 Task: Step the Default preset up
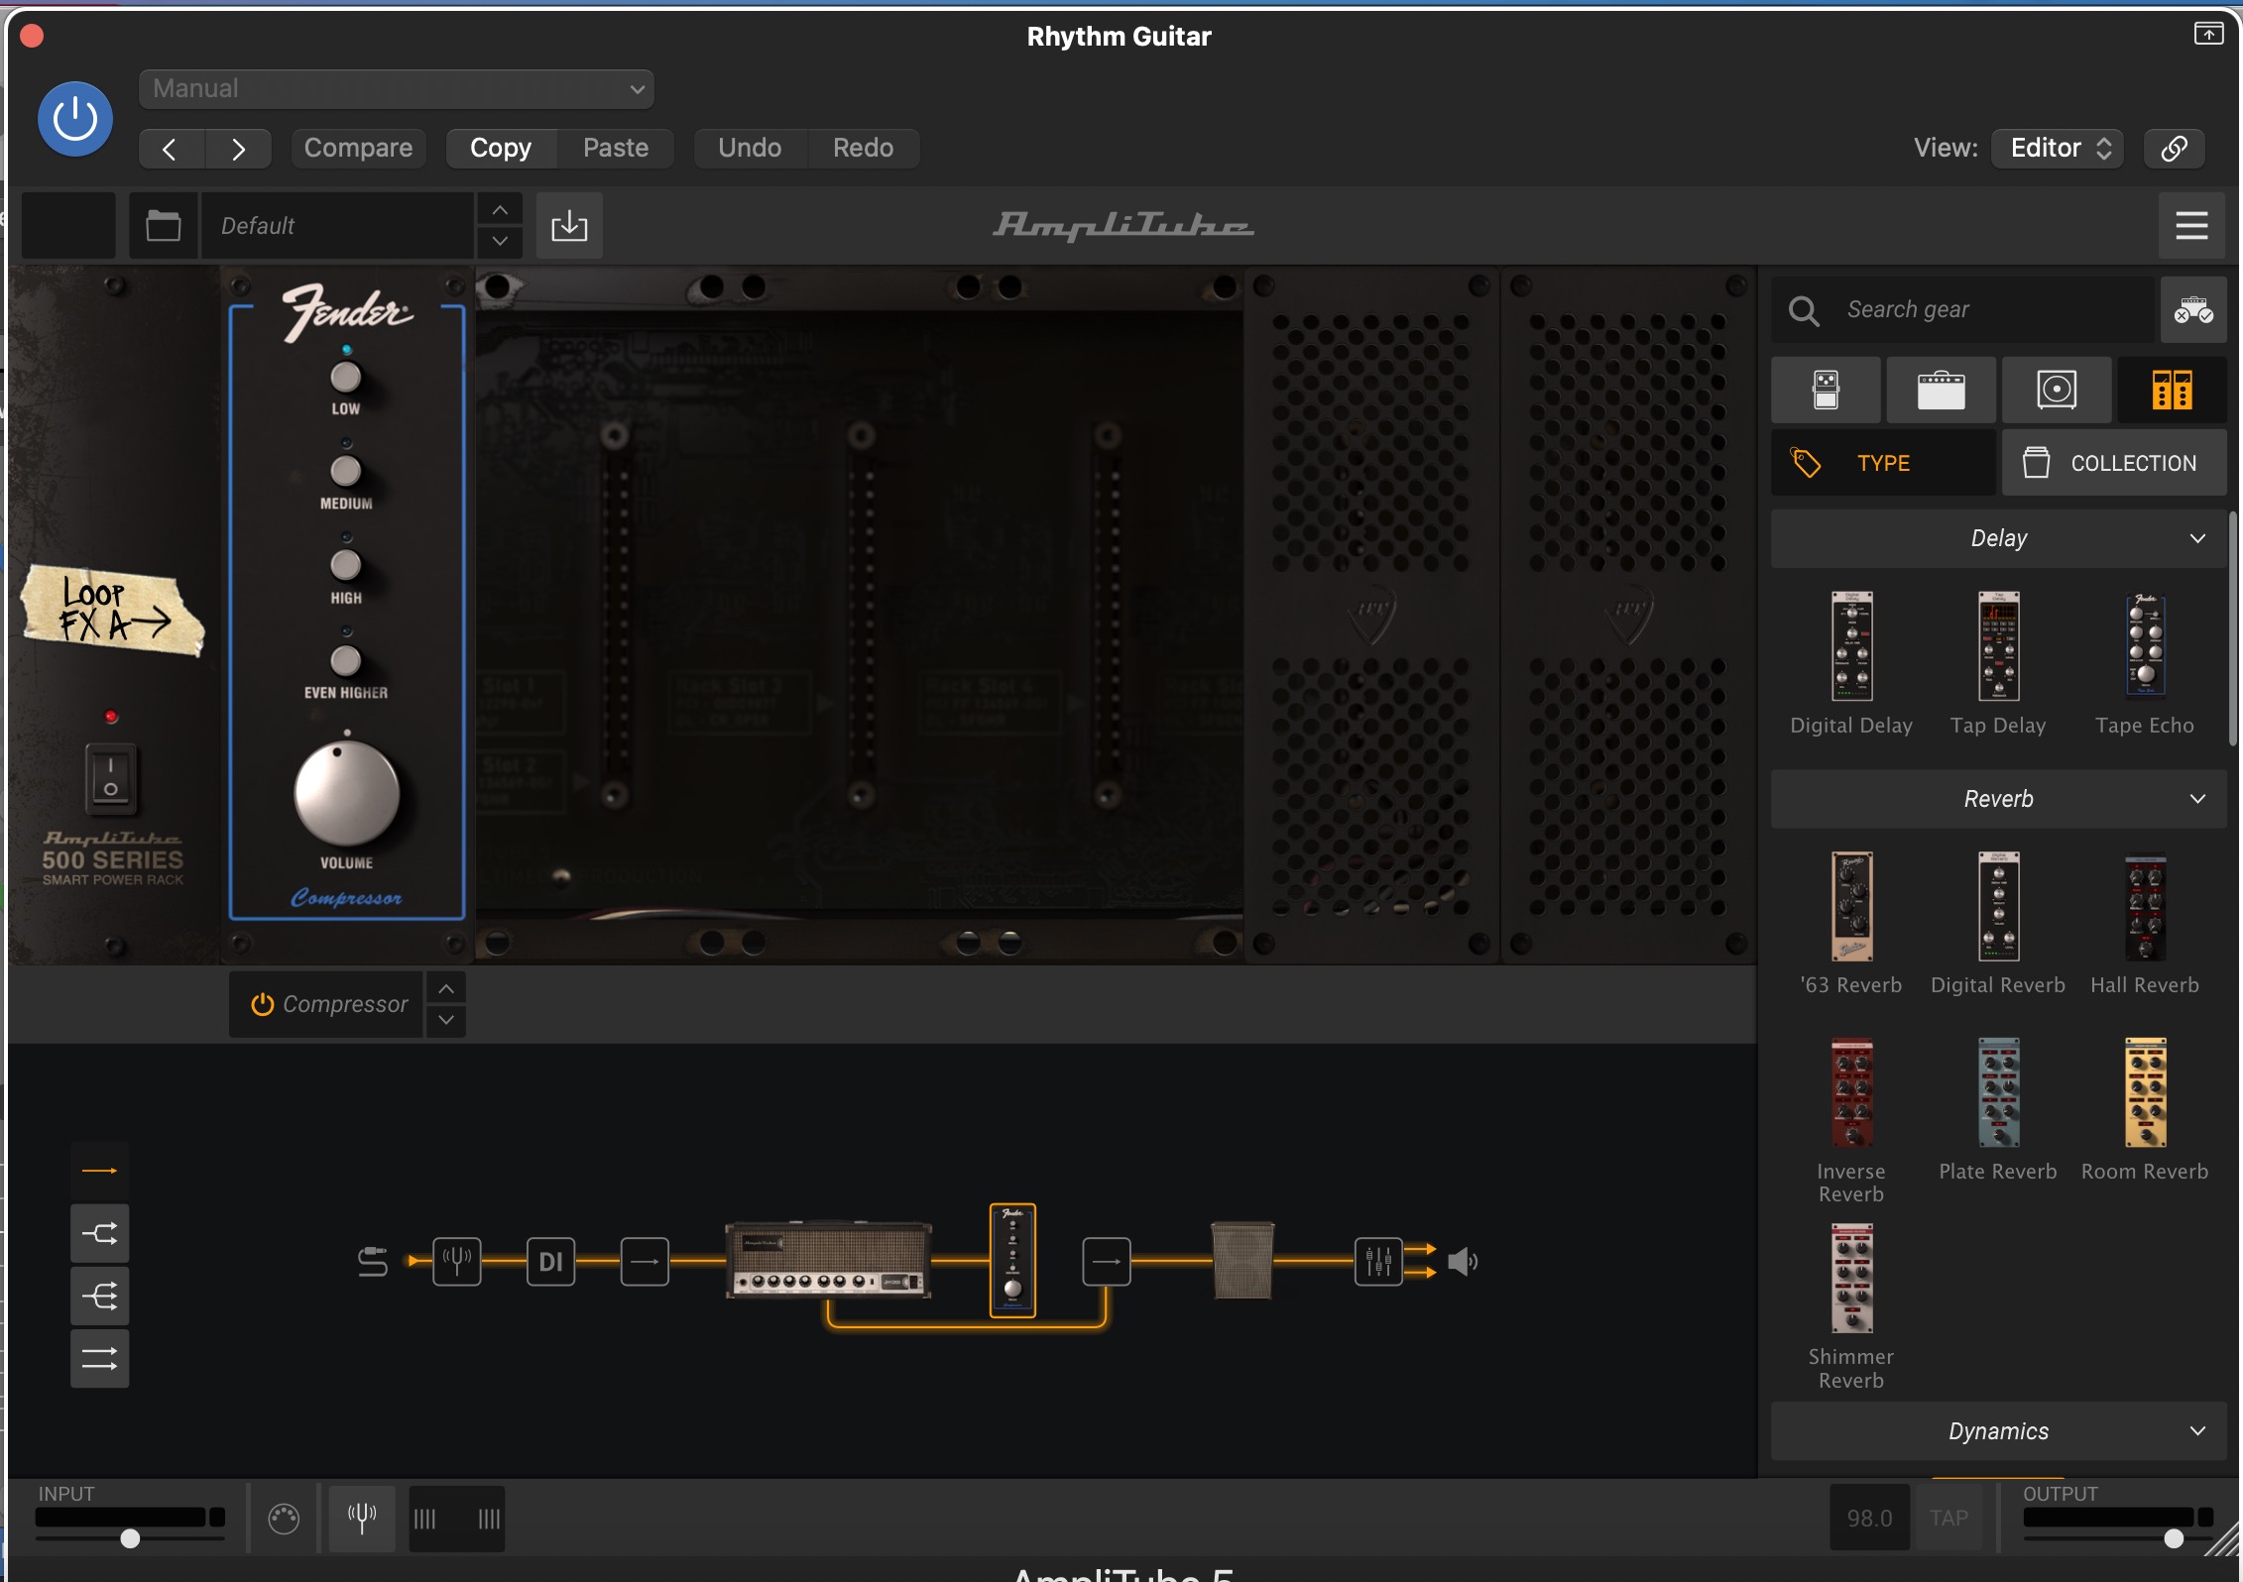501,210
